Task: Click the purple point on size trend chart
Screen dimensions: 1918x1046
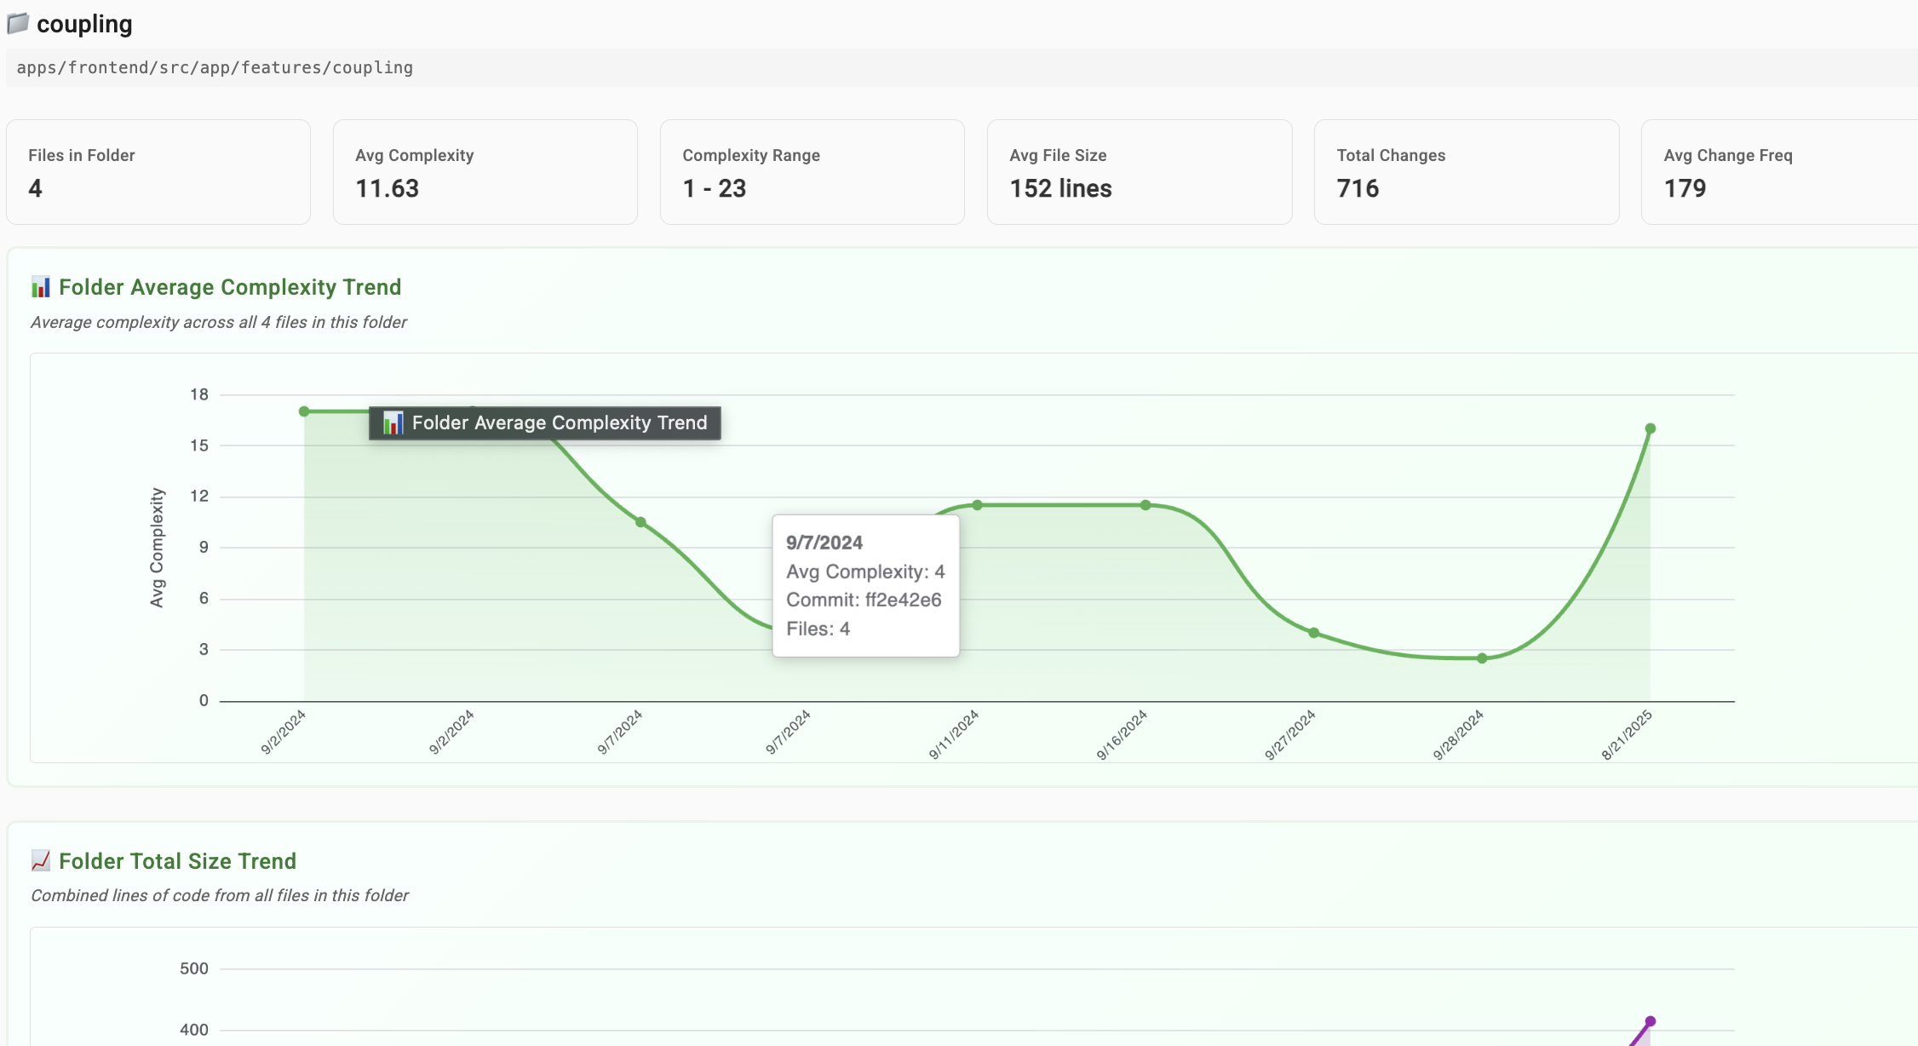Action: [x=1651, y=1021]
